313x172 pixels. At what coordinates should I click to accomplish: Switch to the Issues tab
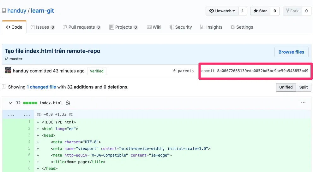pos(43,27)
